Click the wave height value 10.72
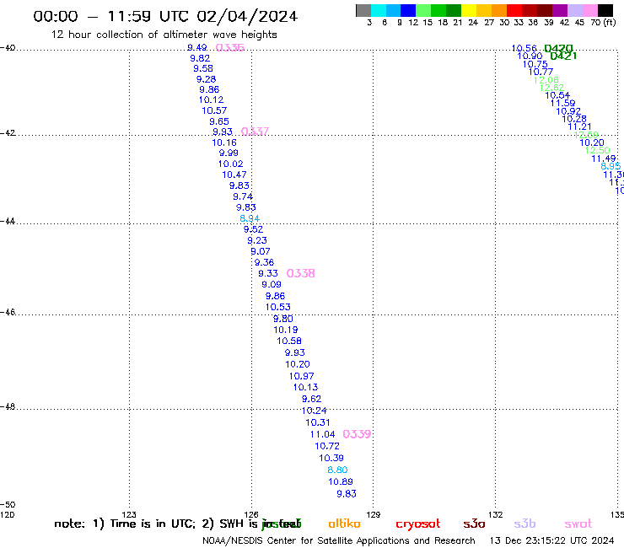624x548 pixels. pyautogui.click(x=327, y=446)
